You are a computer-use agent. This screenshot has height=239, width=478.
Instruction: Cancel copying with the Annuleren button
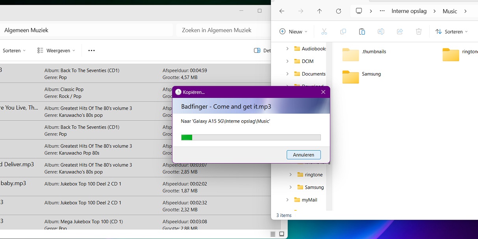pyautogui.click(x=304, y=155)
